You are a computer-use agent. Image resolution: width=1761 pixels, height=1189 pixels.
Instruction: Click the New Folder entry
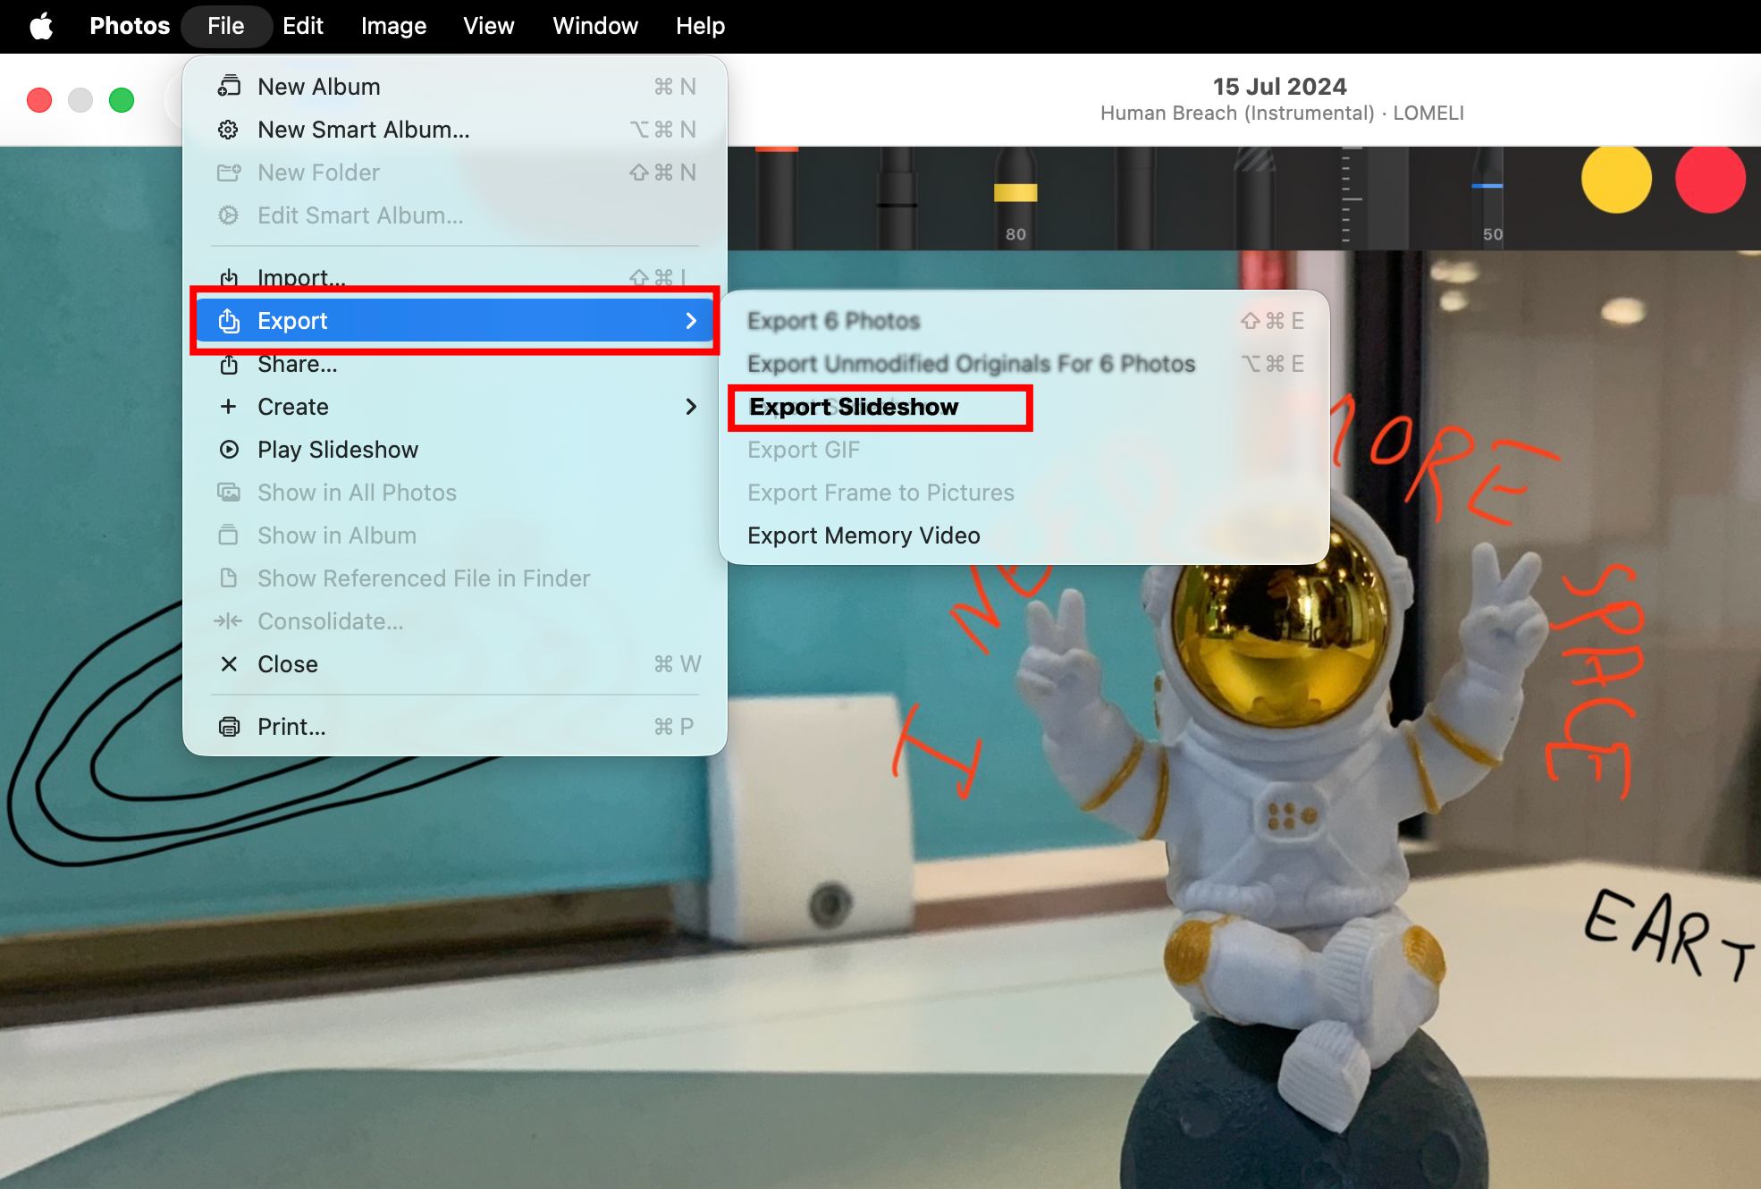click(x=455, y=173)
